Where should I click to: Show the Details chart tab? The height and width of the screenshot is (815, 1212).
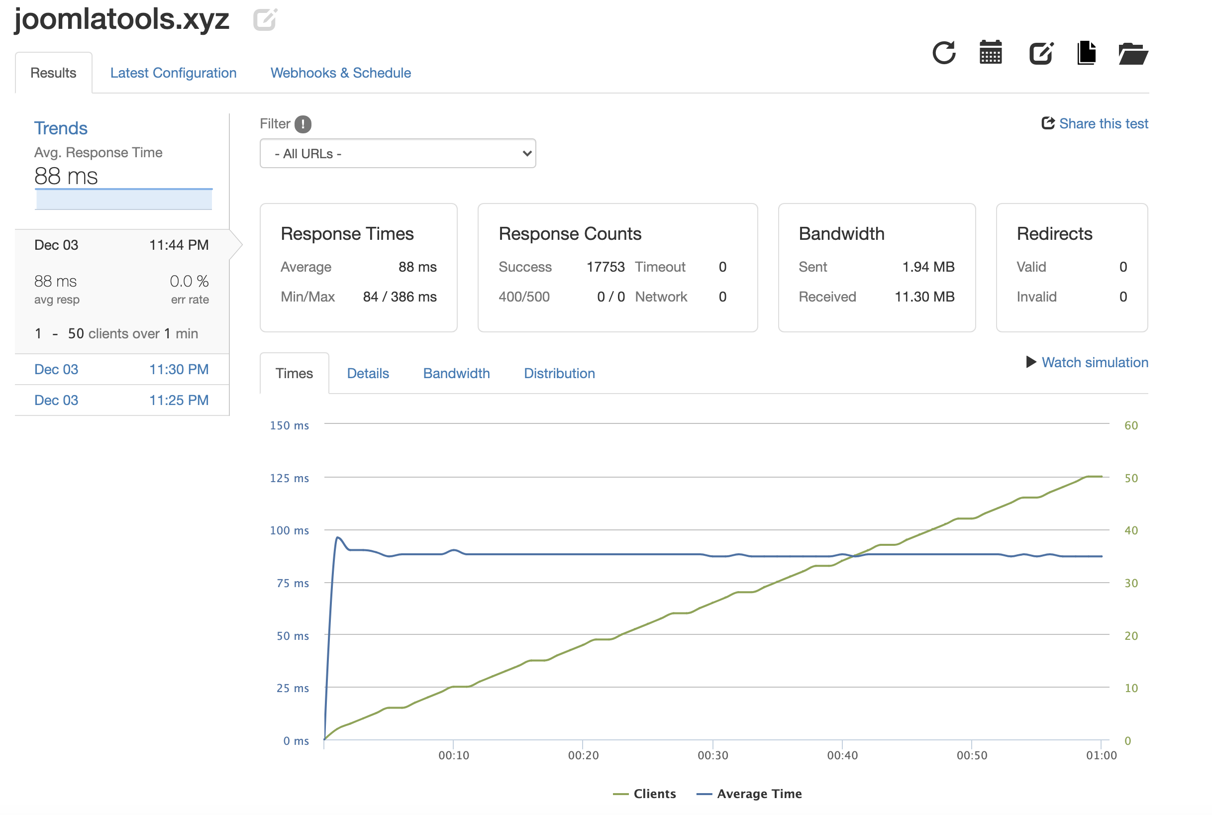tap(368, 373)
